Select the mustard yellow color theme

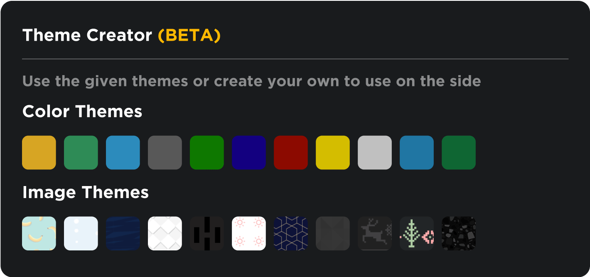[39, 152]
